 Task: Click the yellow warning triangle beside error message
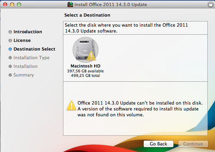[71, 105]
